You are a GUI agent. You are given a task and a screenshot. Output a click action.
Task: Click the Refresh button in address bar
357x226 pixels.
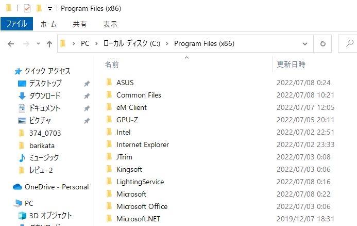point(322,44)
